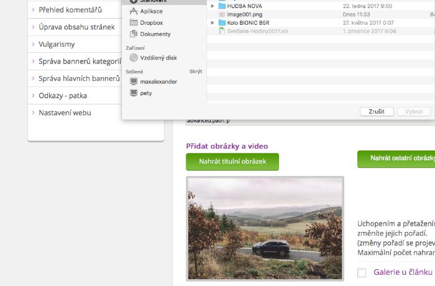Hide the Sdílené section with Skrýt
The width and height of the screenshot is (435, 286).
click(196, 71)
